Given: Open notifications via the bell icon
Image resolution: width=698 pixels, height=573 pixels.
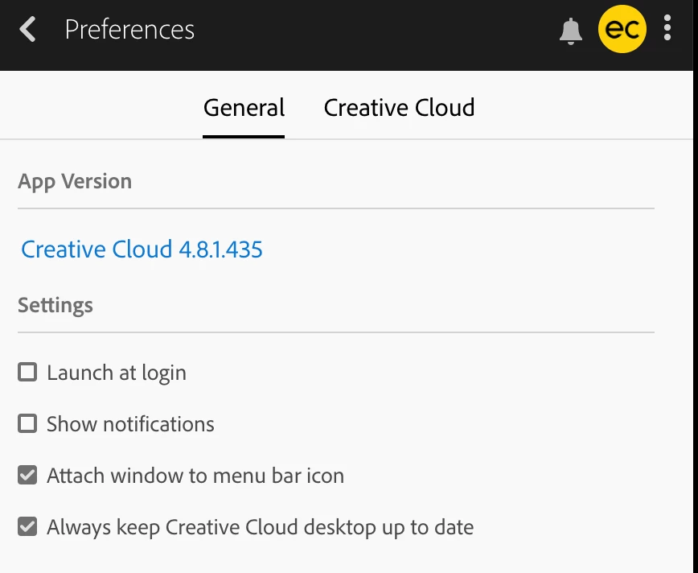Looking at the screenshot, I should pyautogui.click(x=571, y=31).
